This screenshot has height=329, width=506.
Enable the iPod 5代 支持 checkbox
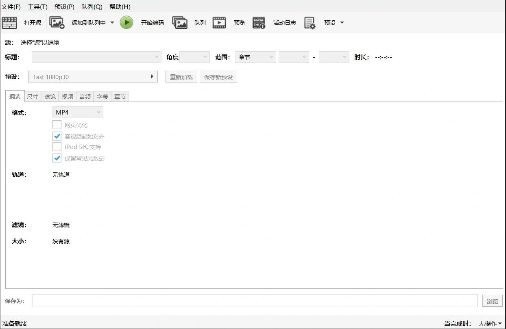click(57, 147)
